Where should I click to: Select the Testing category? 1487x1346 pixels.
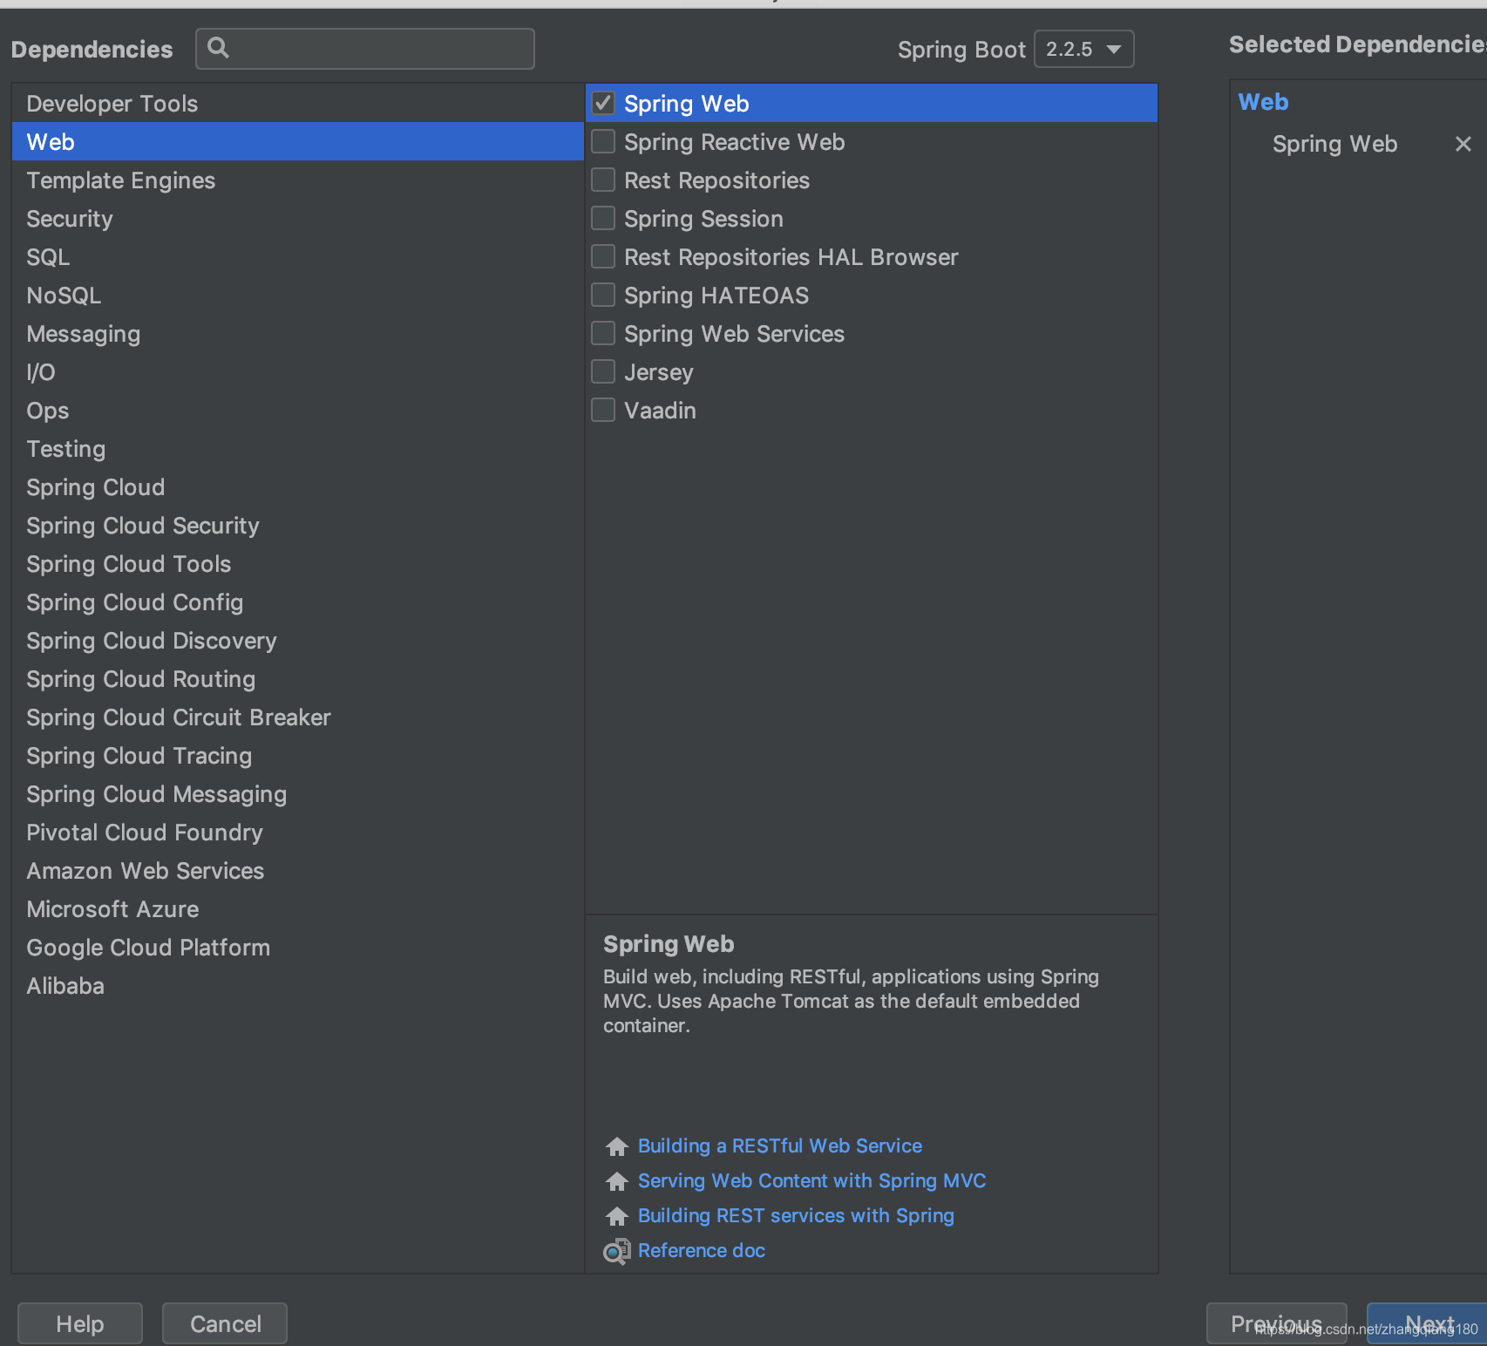coord(297,448)
